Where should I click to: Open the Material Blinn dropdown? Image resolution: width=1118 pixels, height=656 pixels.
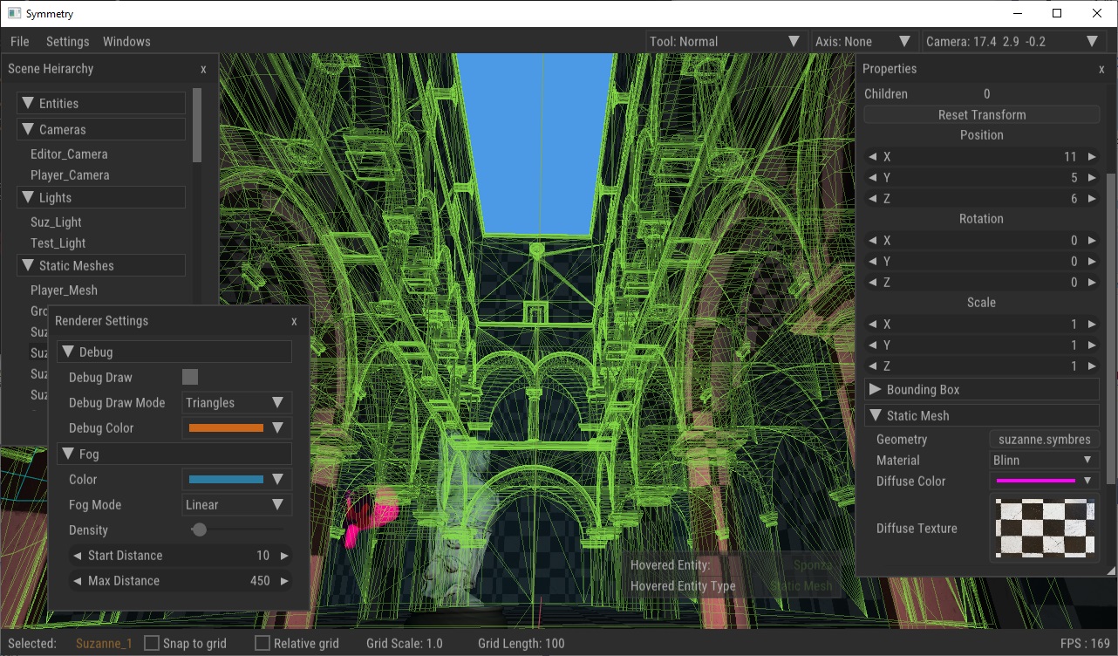click(x=1045, y=460)
